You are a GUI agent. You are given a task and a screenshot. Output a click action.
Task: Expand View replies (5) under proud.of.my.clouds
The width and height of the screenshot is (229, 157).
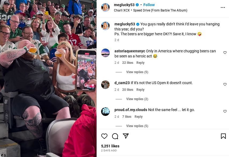click(137, 126)
